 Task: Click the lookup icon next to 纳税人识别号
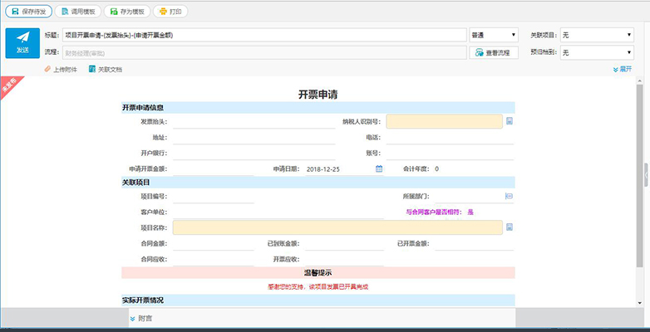pyautogui.click(x=510, y=121)
